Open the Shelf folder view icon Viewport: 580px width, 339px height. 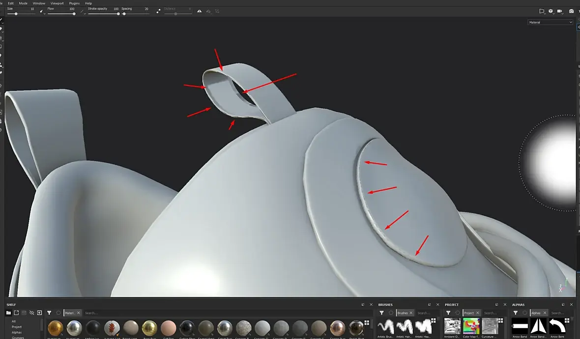click(8, 313)
